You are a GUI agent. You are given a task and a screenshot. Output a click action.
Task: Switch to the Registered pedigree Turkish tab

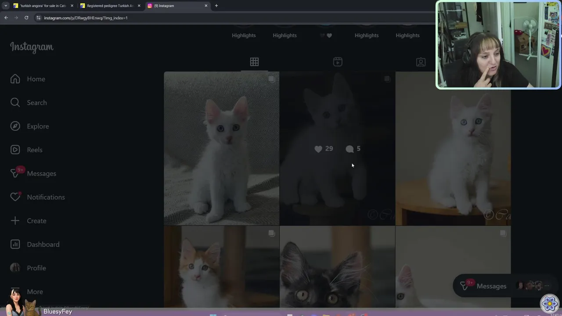click(x=110, y=6)
